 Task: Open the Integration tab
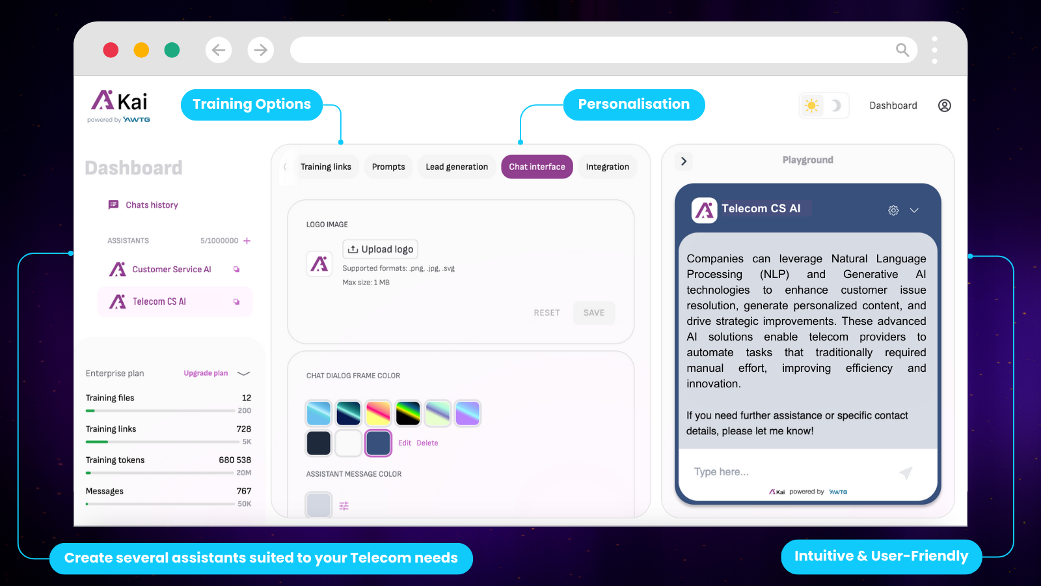coord(607,167)
